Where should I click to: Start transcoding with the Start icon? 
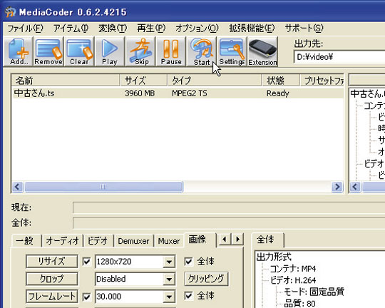(x=202, y=51)
